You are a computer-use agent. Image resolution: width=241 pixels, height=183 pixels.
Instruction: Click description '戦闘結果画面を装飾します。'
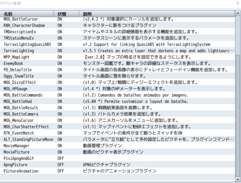point(125,108)
